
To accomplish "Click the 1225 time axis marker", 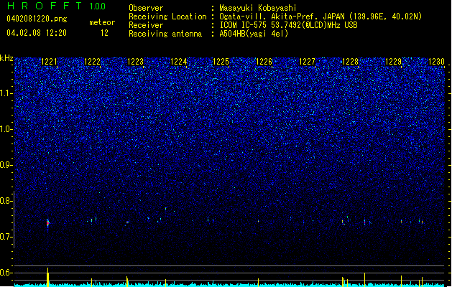I will coord(221,62).
